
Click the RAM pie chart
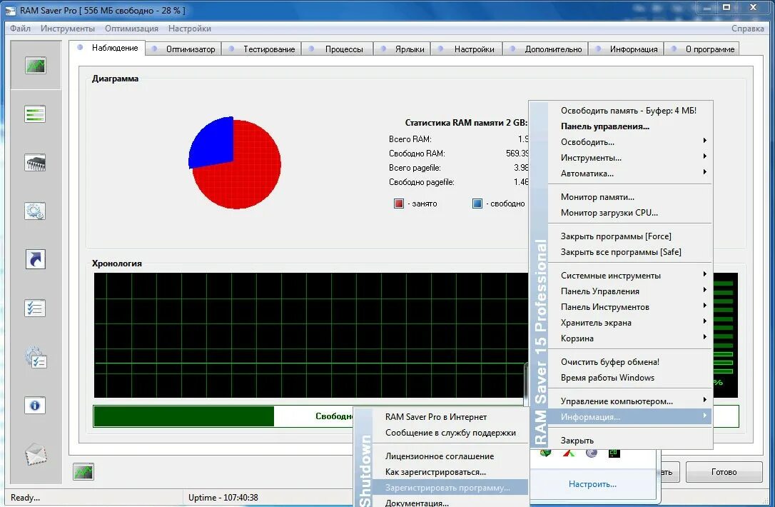pos(235,163)
